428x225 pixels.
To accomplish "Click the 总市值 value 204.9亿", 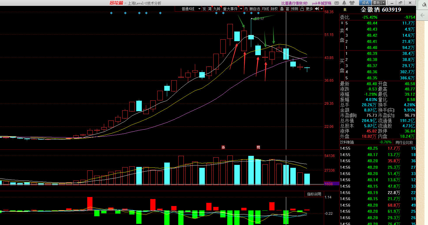I will coord(369,121).
